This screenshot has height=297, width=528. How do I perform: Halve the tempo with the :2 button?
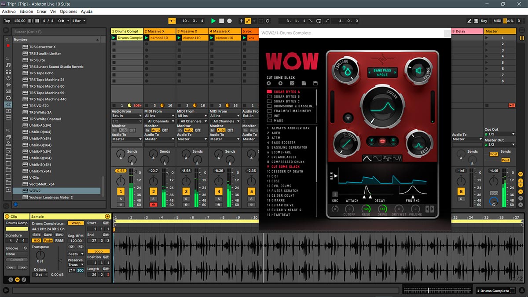coord(71,247)
